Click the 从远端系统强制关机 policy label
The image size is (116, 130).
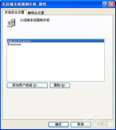[35, 20]
